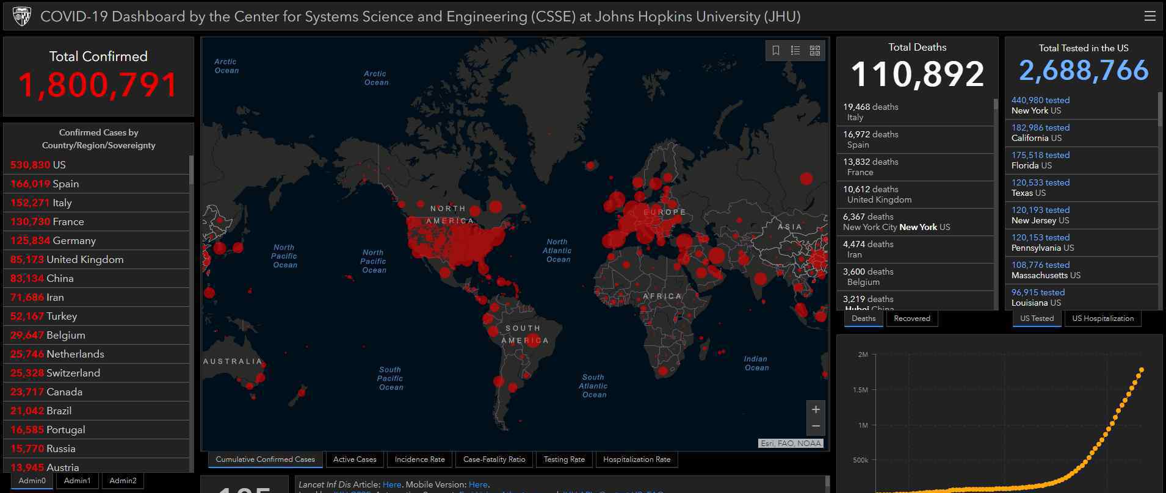Select Spain 16,972 deaths entry

pyautogui.click(x=915, y=140)
